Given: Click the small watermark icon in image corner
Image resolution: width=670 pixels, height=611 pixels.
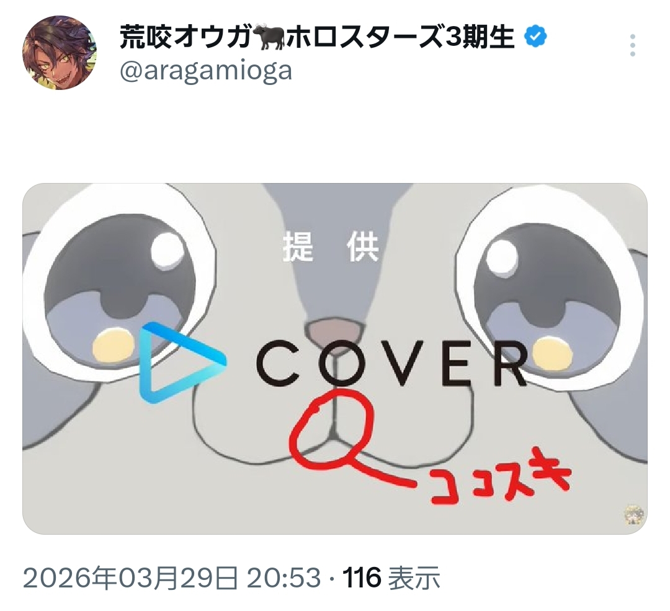Looking at the screenshot, I should (x=634, y=514).
